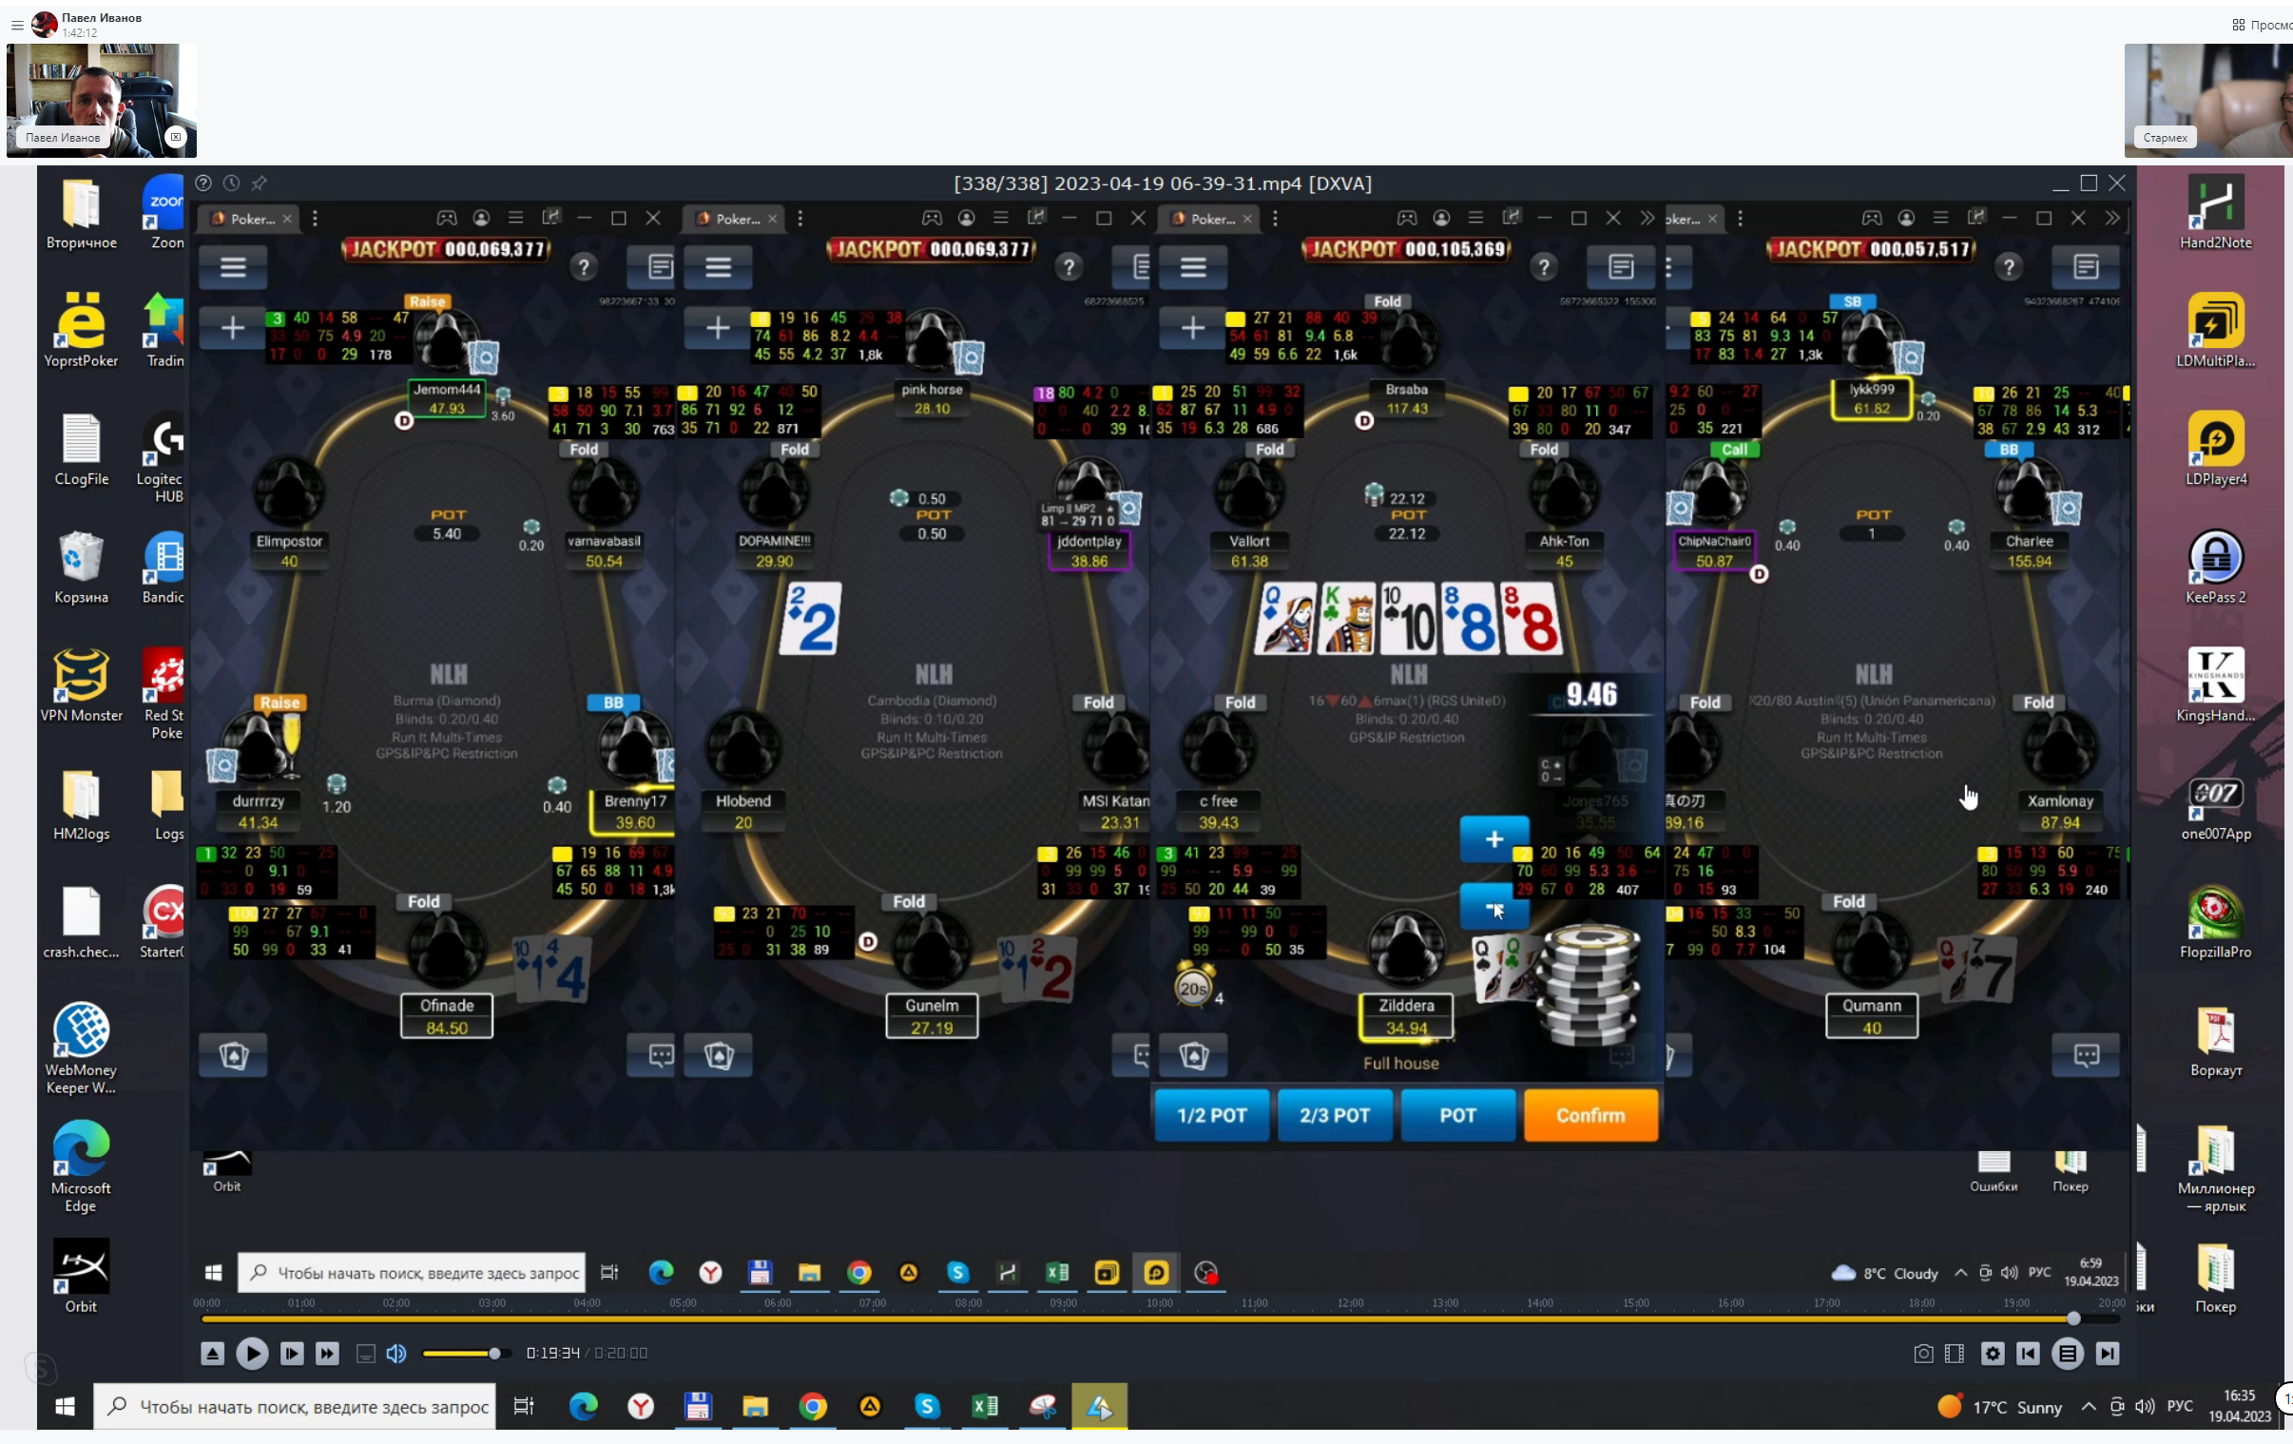Click the eject/open file button in video player

click(x=212, y=1353)
